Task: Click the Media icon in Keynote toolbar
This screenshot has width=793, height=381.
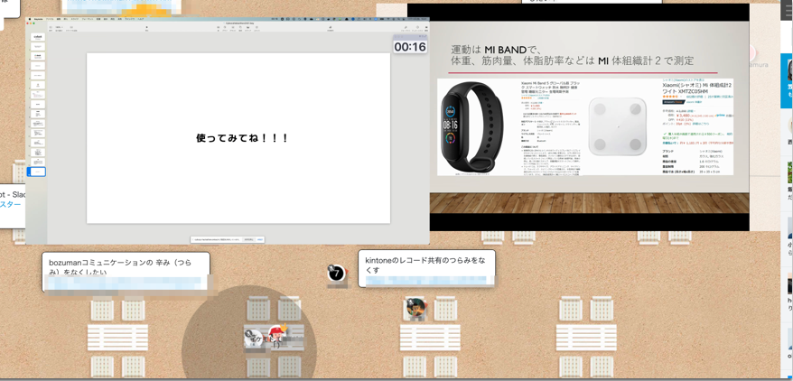Action: [x=247, y=28]
